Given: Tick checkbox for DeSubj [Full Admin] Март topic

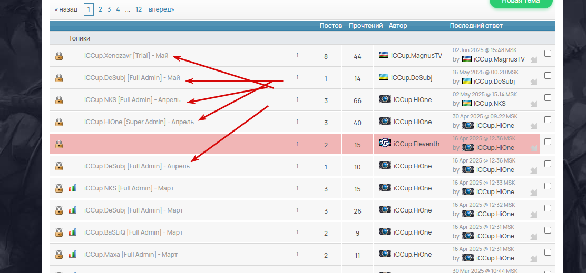Looking at the screenshot, I should pyautogui.click(x=548, y=208).
